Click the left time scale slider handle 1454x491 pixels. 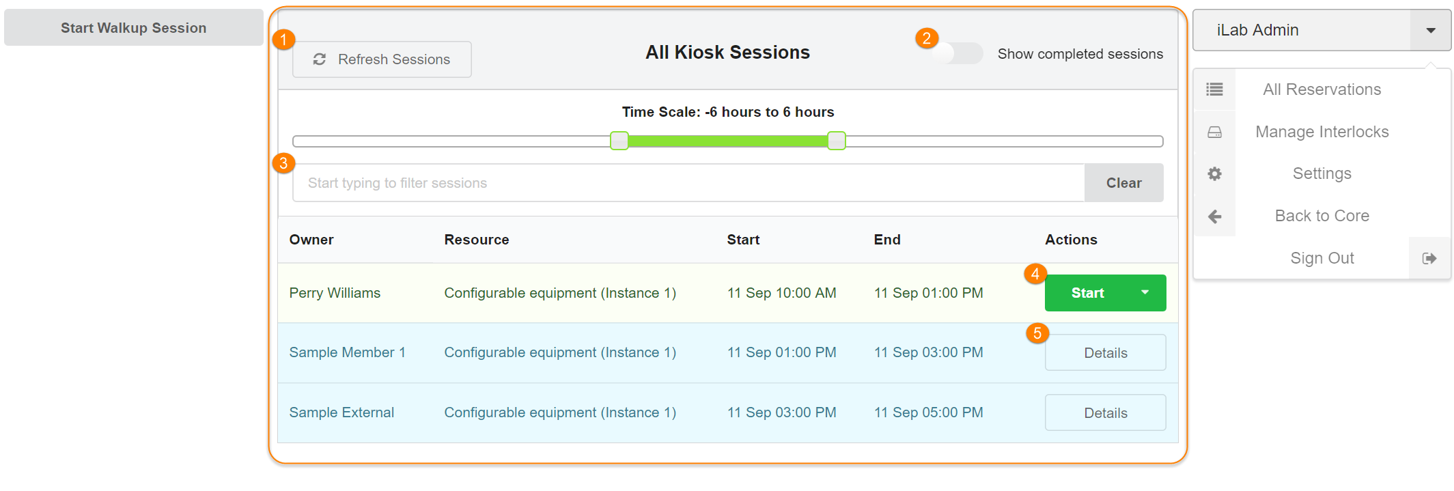tap(619, 141)
